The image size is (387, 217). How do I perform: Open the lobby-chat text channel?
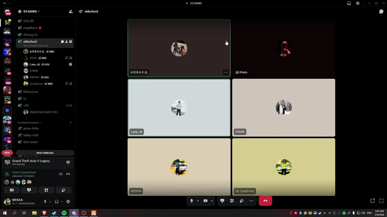(45, 135)
